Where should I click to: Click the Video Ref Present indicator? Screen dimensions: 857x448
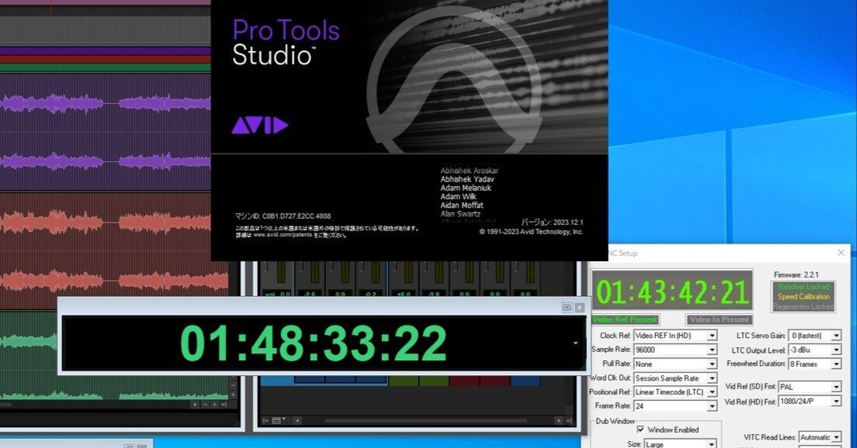tap(625, 320)
